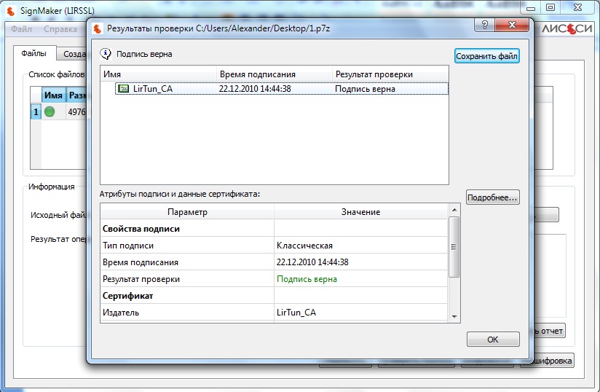The image size is (600, 392).
Task: Click scrollbar down arrow in attributes table
Action: (454, 317)
